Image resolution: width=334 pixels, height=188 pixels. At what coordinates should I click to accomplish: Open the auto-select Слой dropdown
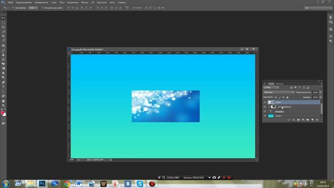pyautogui.click(x=33, y=8)
